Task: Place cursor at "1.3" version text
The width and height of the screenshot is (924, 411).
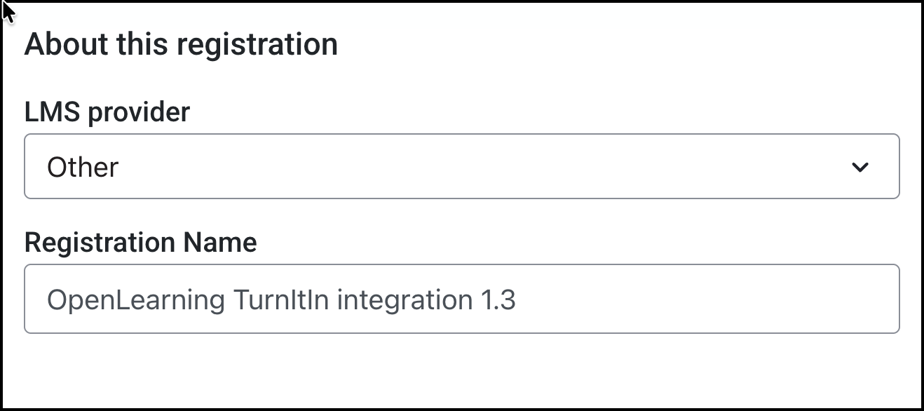Action: click(x=498, y=299)
